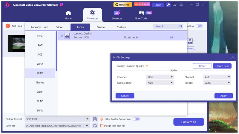Close the Profile Settings dialog
The height and width of the screenshot is (134, 239).
233,57
